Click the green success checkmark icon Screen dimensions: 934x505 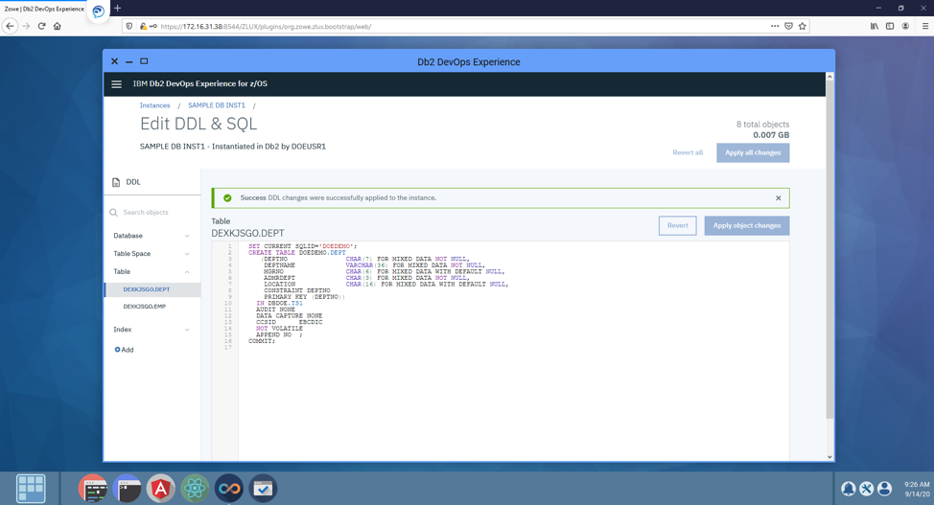pyautogui.click(x=227, y=197)
